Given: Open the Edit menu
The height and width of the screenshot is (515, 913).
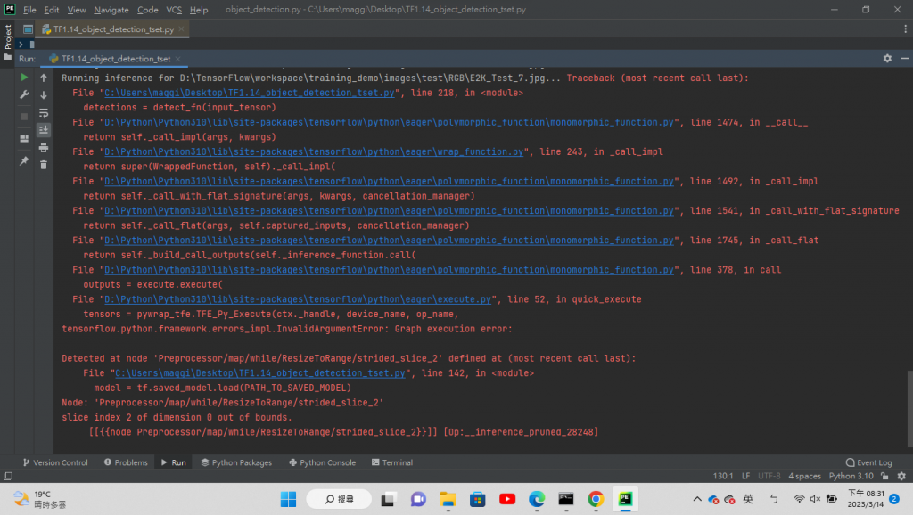Looking at the screenshot, I should click(x=51, y=10).
